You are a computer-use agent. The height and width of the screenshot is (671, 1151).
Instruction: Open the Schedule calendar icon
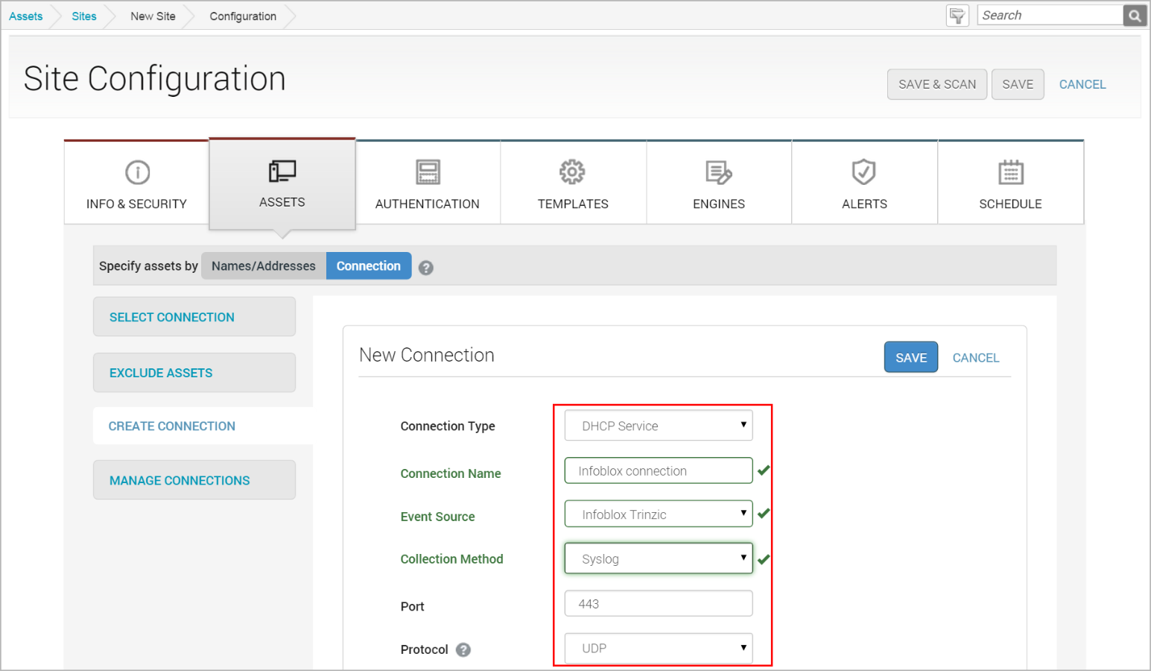[x=1010, y=172]
